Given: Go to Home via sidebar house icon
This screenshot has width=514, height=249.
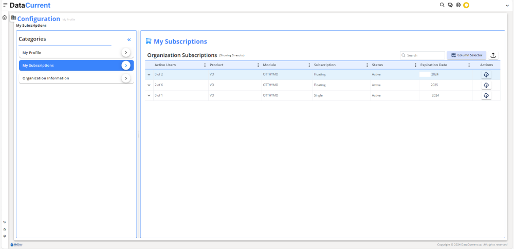Looking at the screenshot, I should (5, 17).
